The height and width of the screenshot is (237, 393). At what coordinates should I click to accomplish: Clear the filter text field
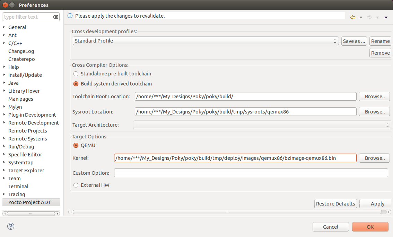pyautogui.click(x=55, y=16)
